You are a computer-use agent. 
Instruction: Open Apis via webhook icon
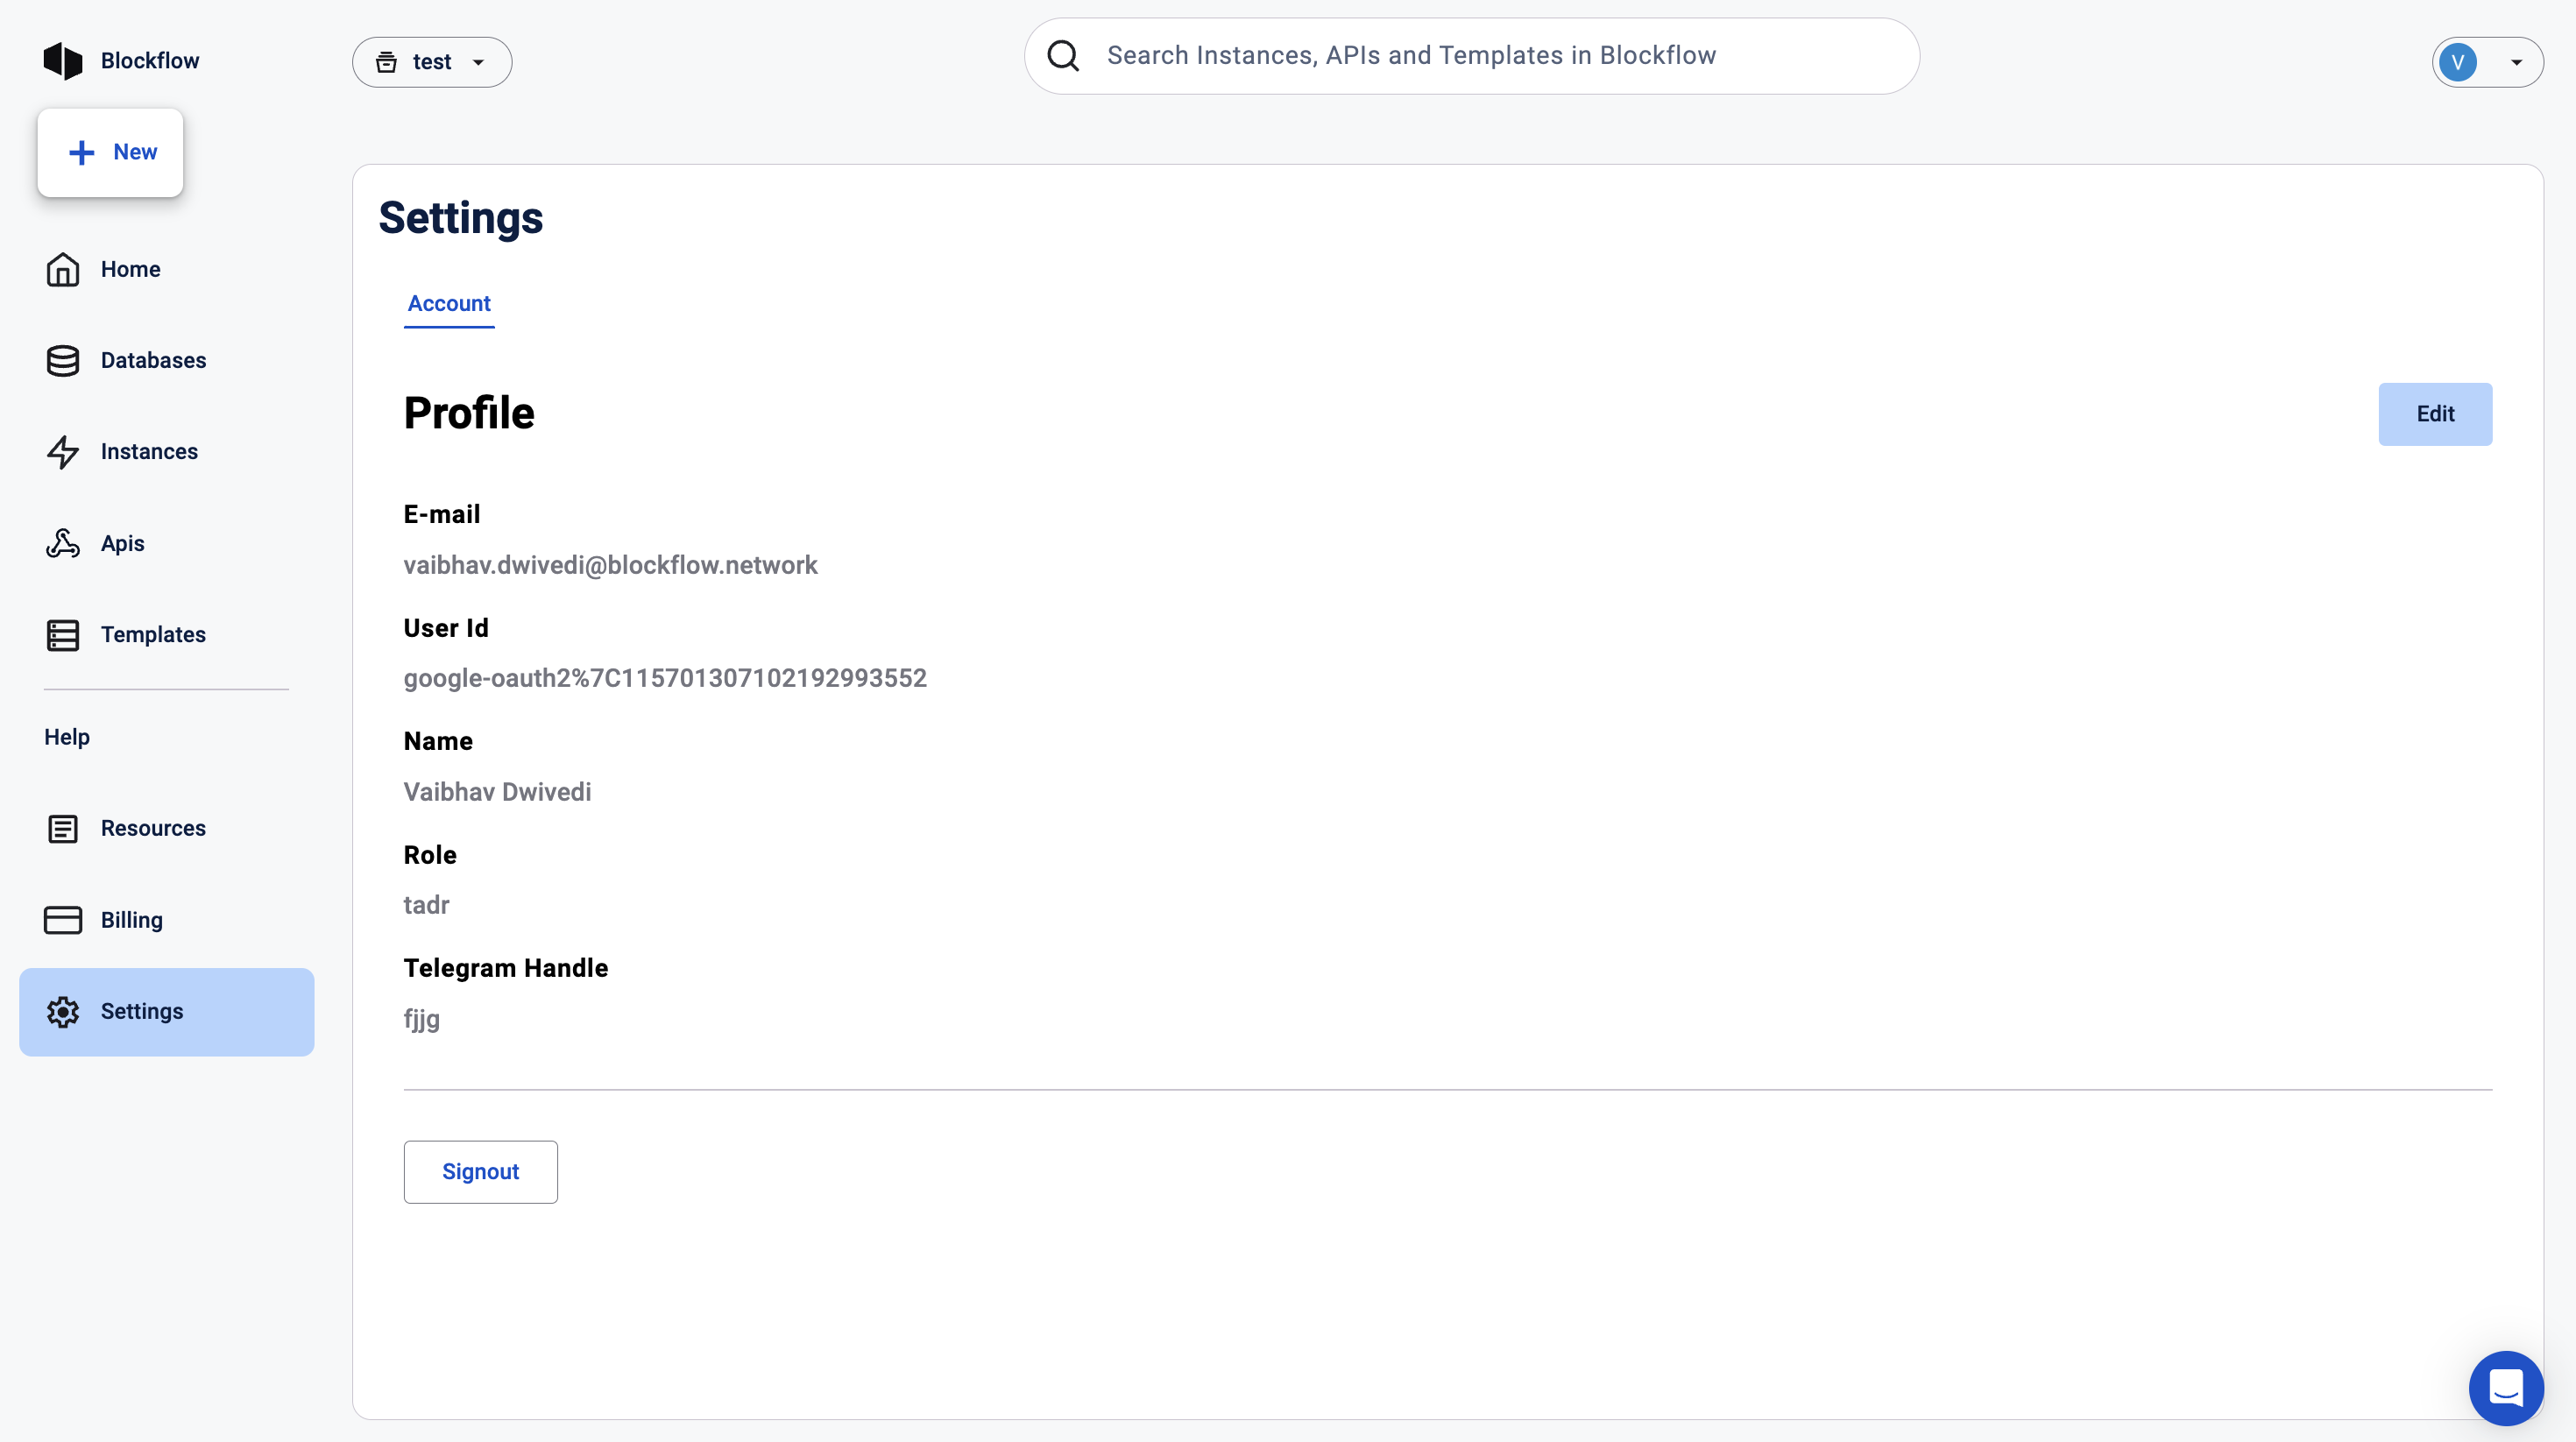point(62,543)
